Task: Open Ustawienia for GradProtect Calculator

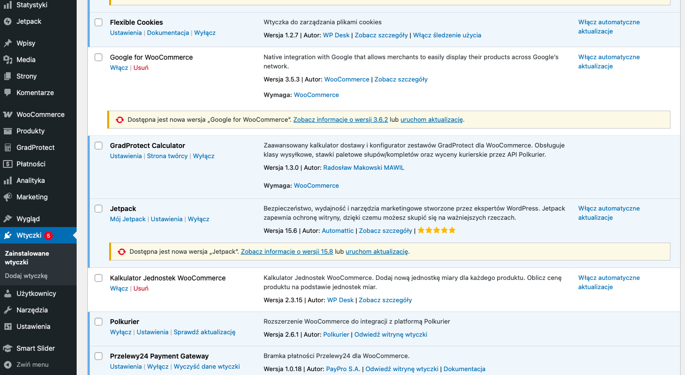Action: pos(126,156)
